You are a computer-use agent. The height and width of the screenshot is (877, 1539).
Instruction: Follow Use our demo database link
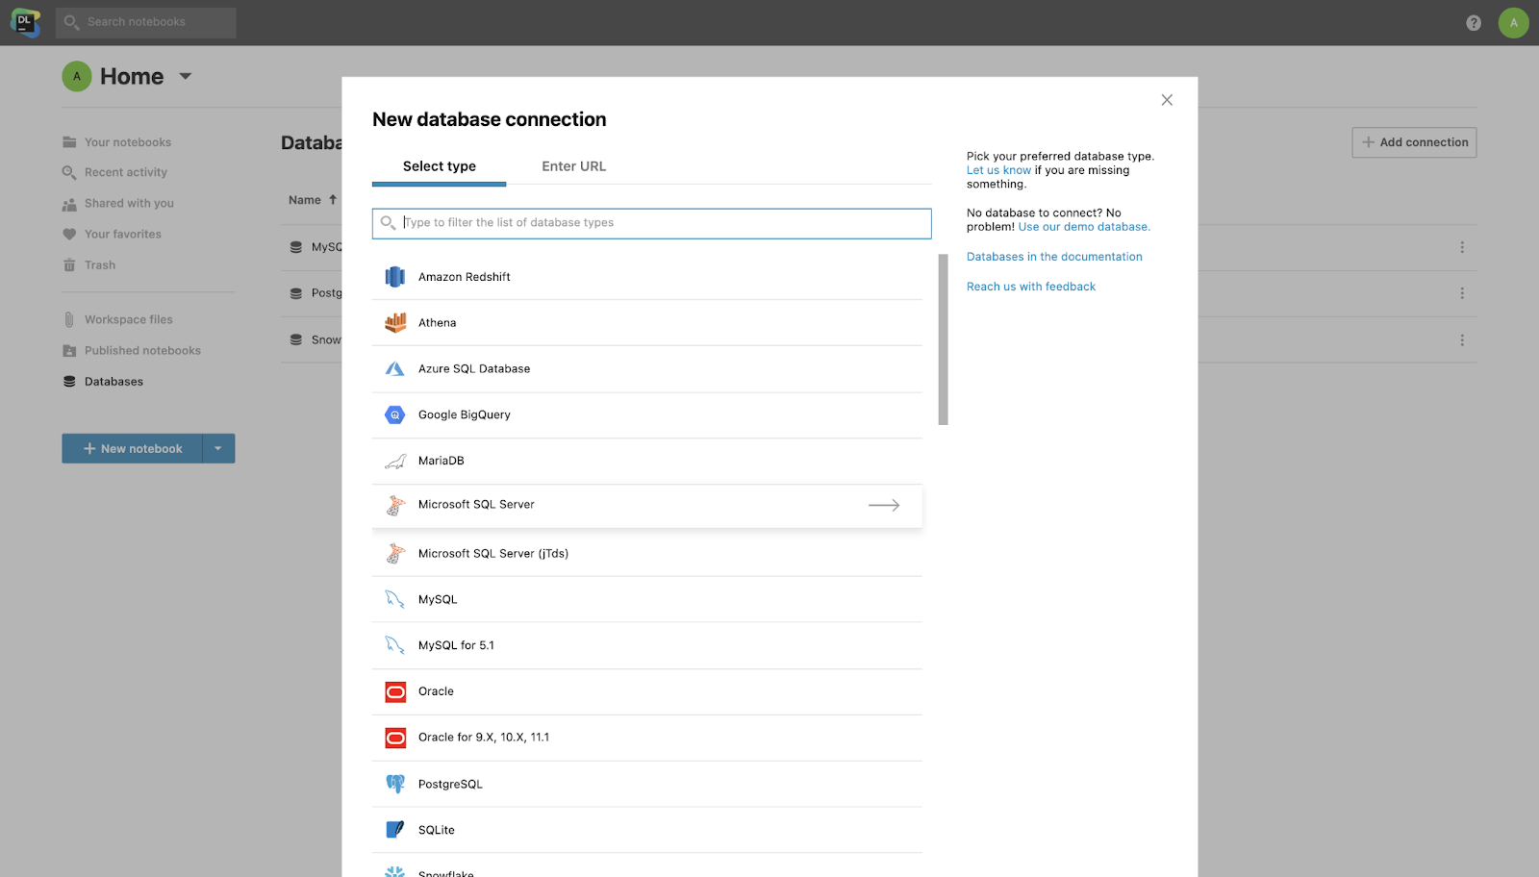[1084, 227]
